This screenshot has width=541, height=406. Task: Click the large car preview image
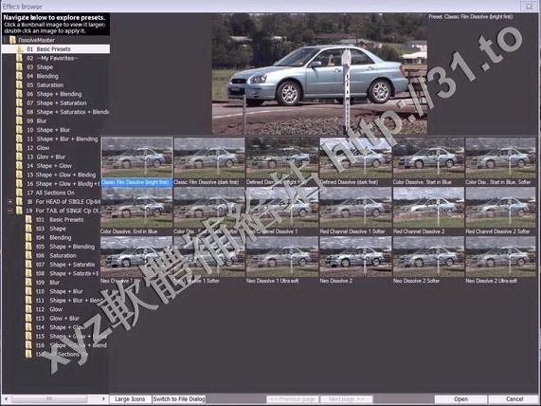(x=319, y=74)
